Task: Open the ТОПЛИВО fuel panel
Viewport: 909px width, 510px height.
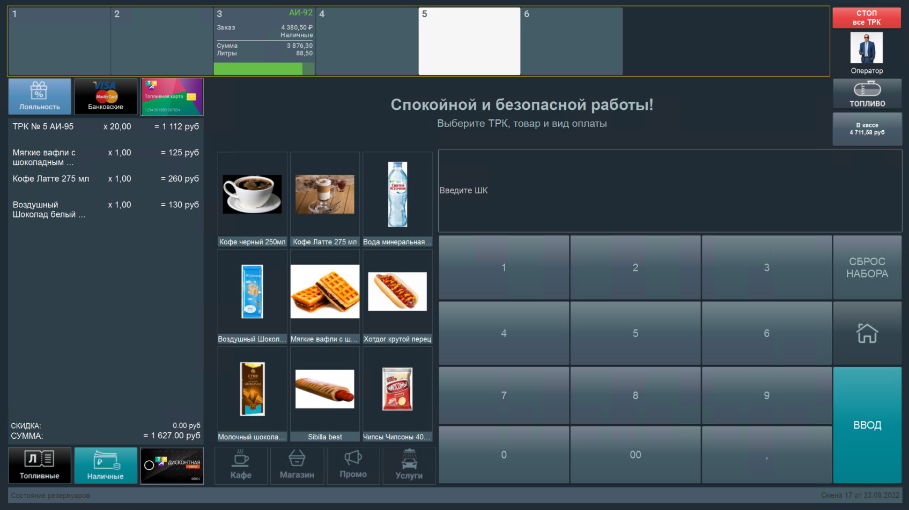Action: coord(867,93)
